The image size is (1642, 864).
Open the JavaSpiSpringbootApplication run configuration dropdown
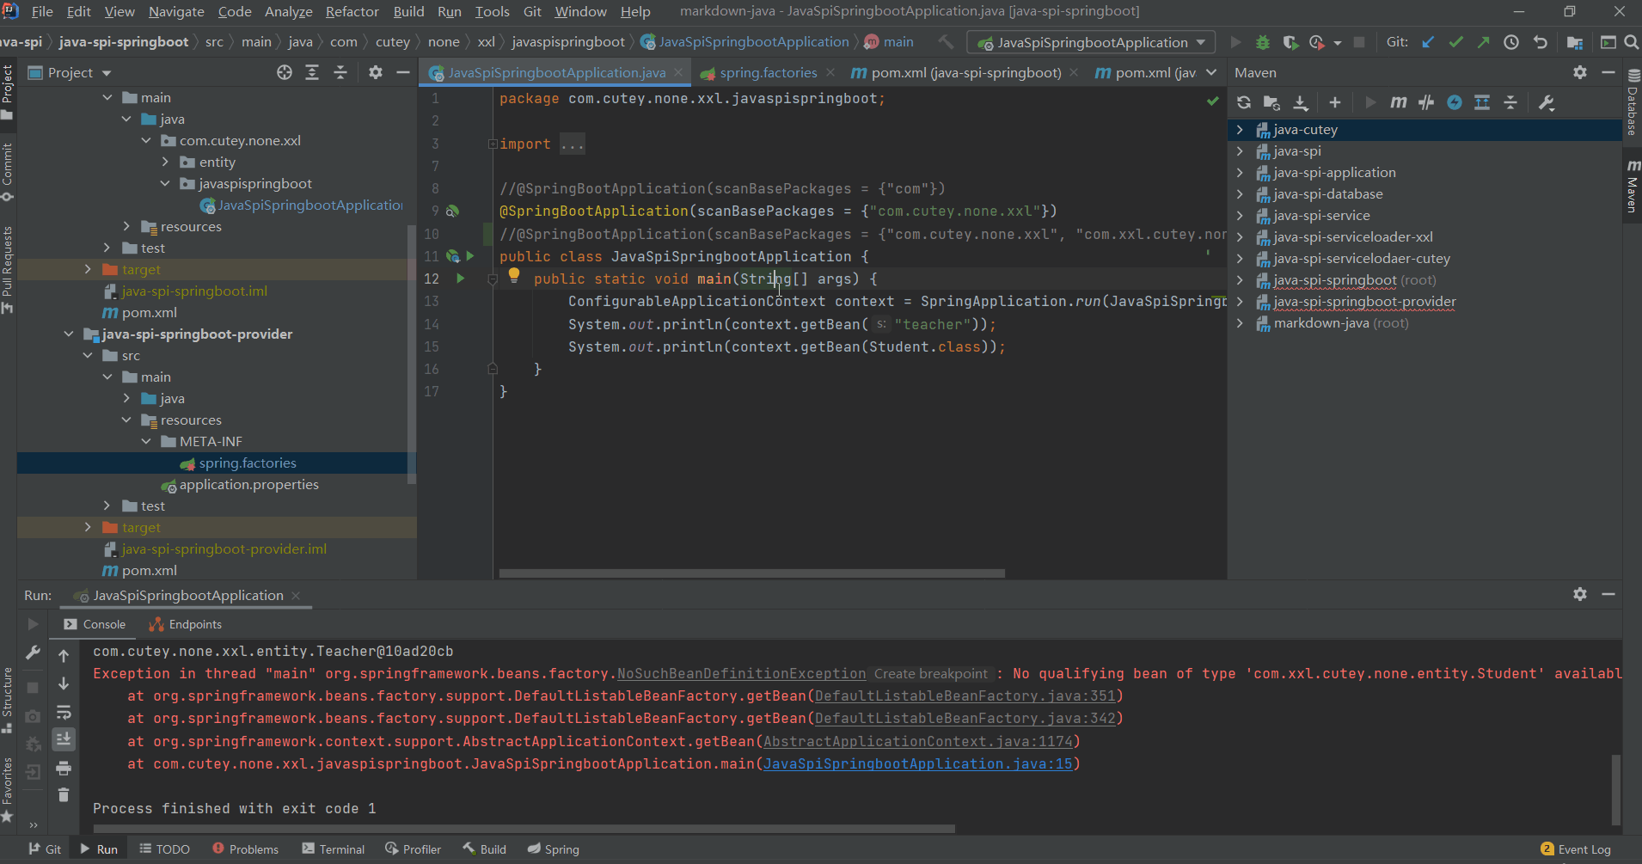tap(1091, 42)
